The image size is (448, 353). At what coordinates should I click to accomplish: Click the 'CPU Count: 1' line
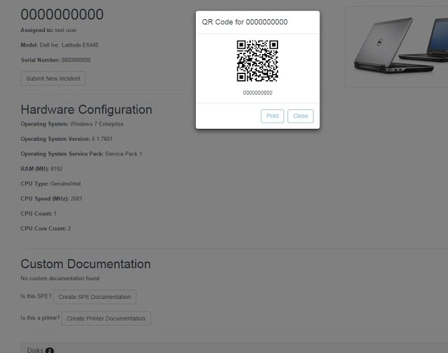tap(39, 214)
